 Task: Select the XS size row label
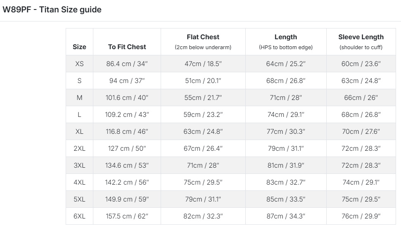tap(79, 64)
